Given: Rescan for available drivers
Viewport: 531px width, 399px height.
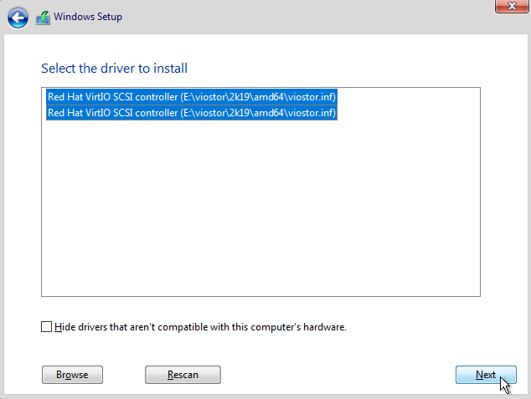Looking at the screenshot, I should point(183,375).
